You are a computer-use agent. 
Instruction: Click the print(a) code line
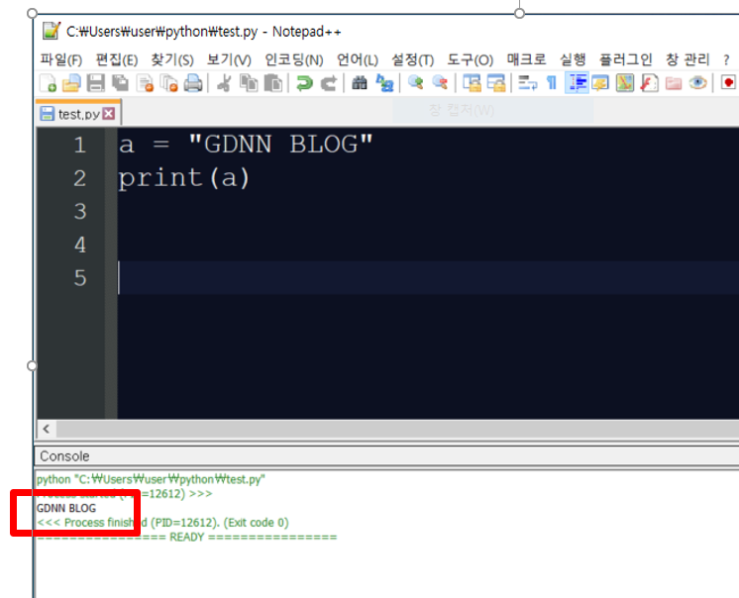pos(184,178)
